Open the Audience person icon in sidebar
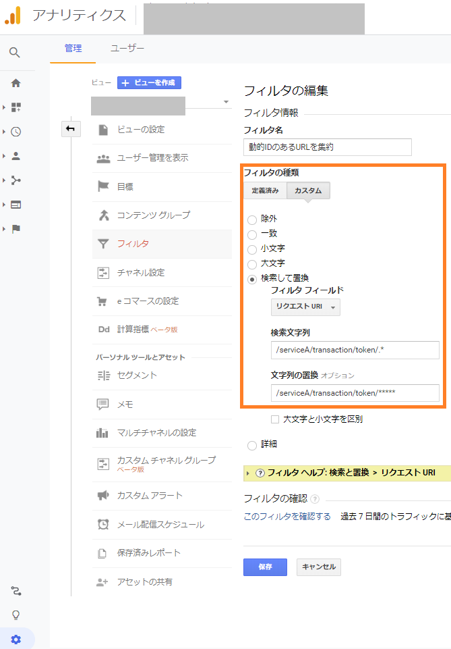The height and width of the screenshot is (649, 451). tap(16, 156)
